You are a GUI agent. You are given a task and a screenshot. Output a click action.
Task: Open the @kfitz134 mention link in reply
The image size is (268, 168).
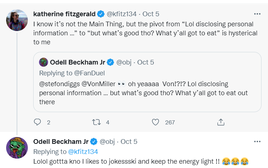coord(83,152)
